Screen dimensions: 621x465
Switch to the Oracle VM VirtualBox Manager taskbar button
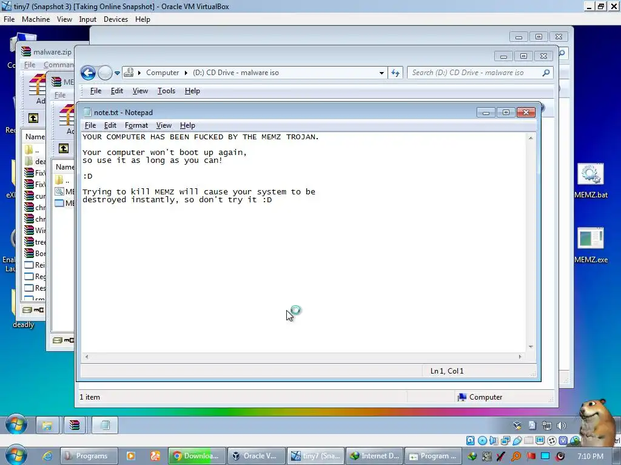point(257,456)
